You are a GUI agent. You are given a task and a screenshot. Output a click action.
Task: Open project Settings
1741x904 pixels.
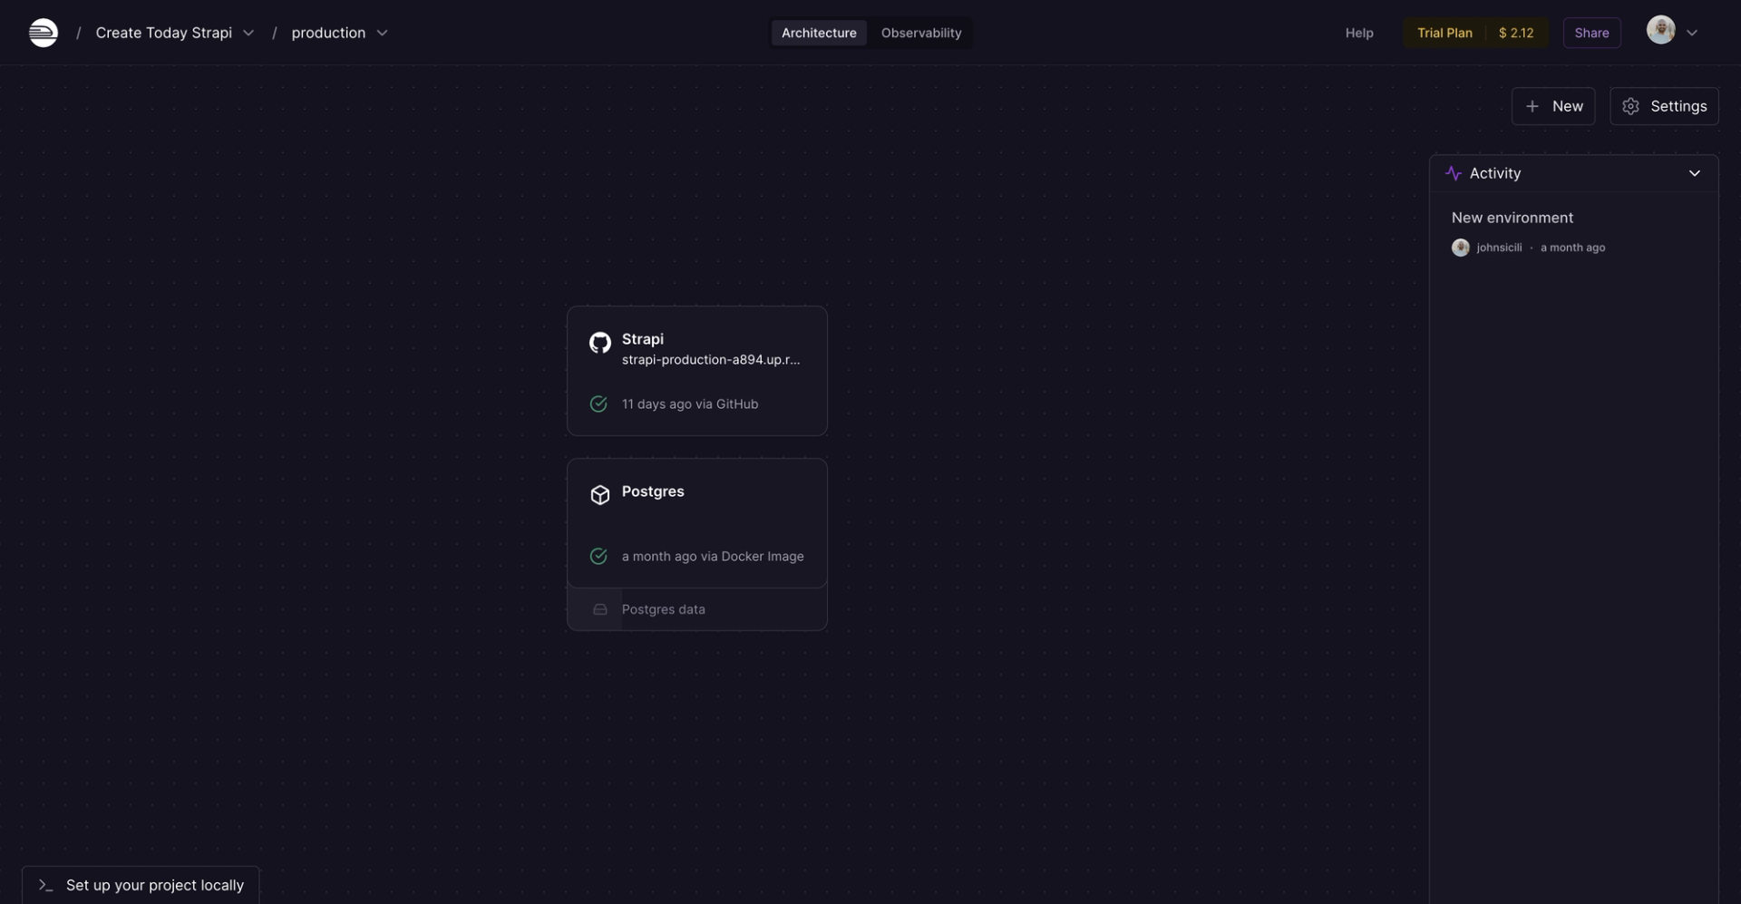tap(1664, 106)
